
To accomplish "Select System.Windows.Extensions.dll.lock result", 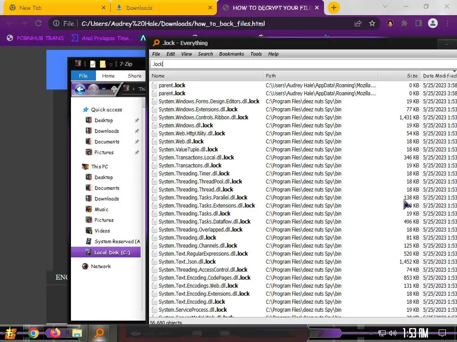I will pyautogui.click(x=198, y=110).
